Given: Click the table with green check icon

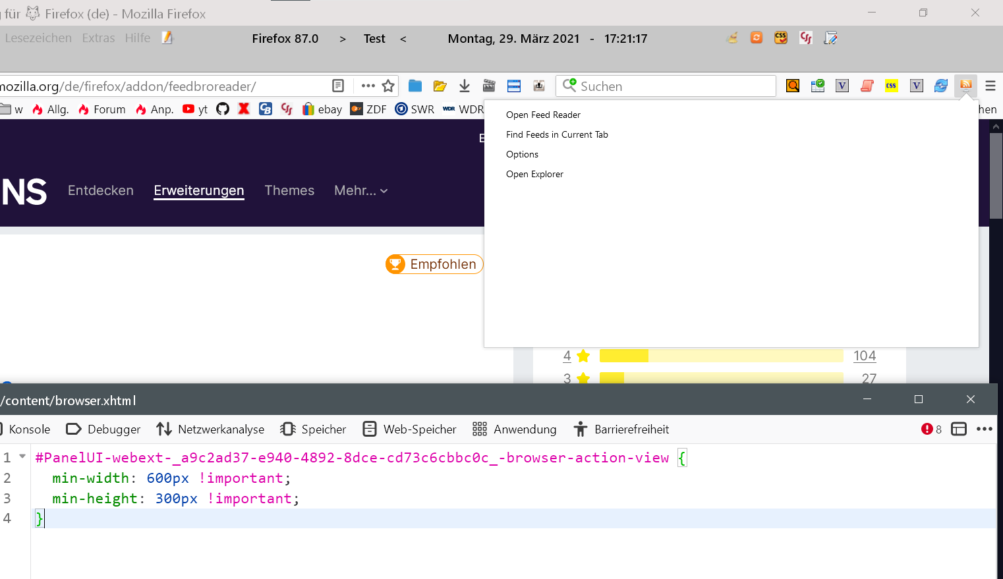Looking at the screenshot, I should [818, 86].
